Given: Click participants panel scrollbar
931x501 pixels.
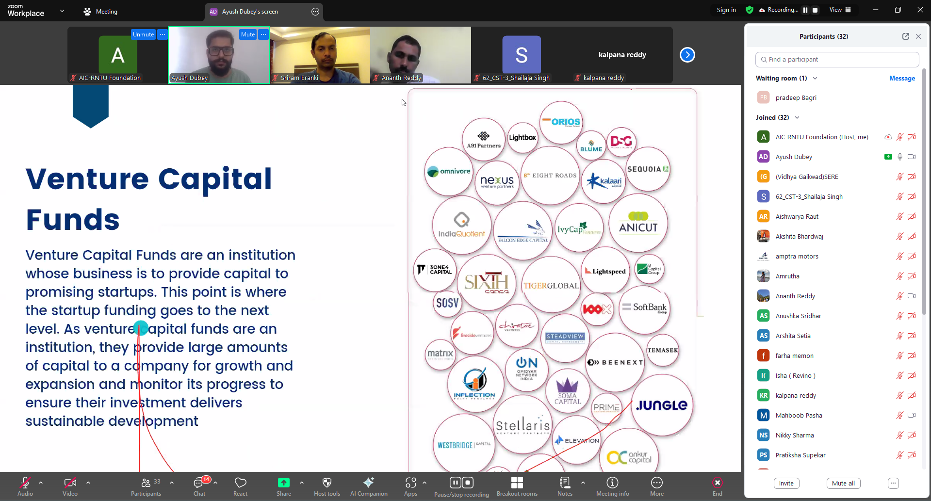Looking at the screenshot, I should [924, 192].
